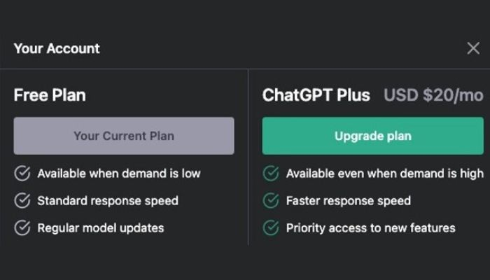Select the Your Current Plan button

124,136
